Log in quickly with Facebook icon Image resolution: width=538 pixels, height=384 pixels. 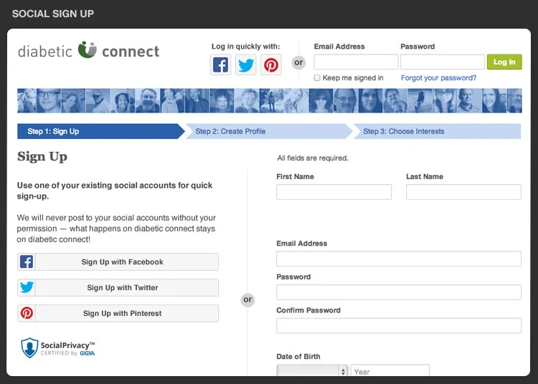point(220,64)
